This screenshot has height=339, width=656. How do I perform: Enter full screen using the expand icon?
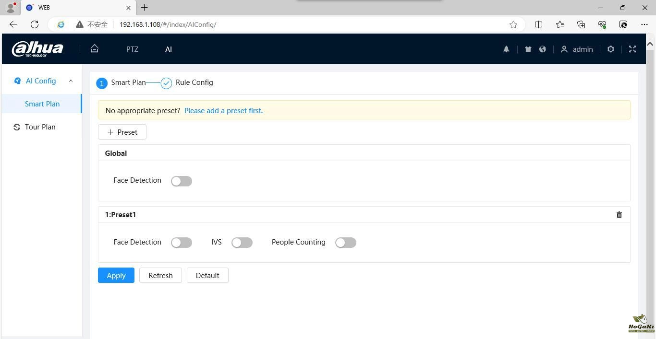point(632,49)
